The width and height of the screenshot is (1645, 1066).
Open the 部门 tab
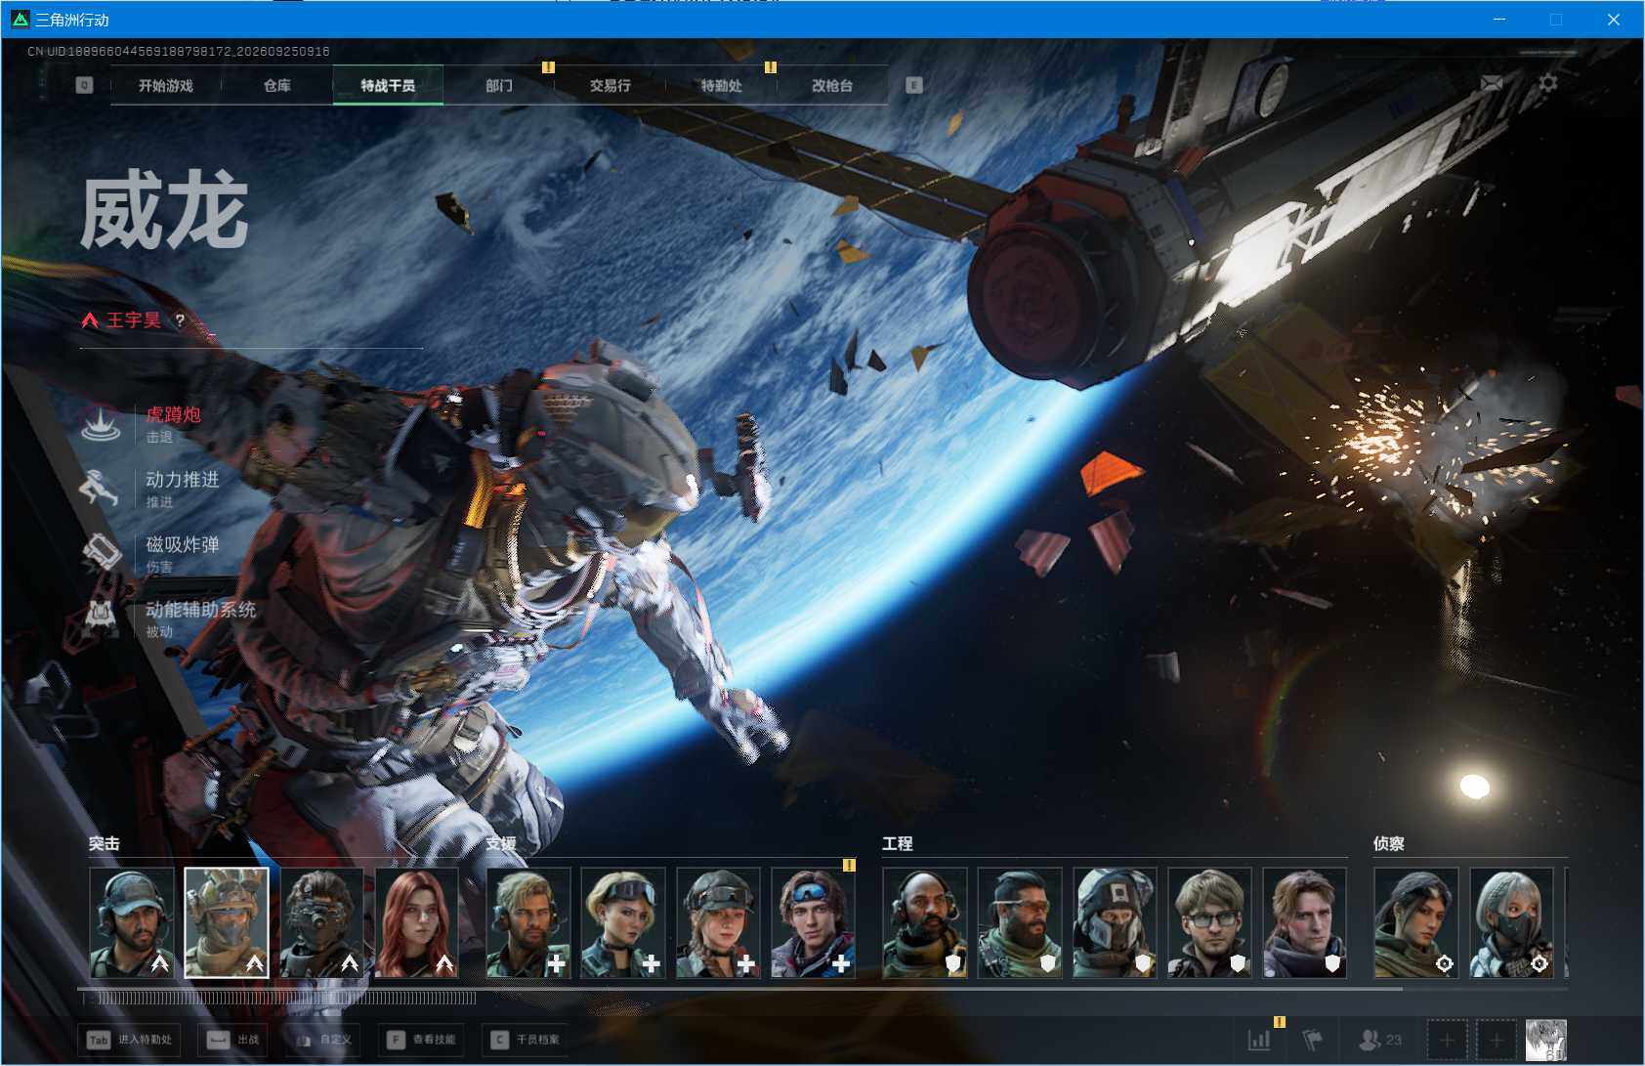click(x=499, y=85)
